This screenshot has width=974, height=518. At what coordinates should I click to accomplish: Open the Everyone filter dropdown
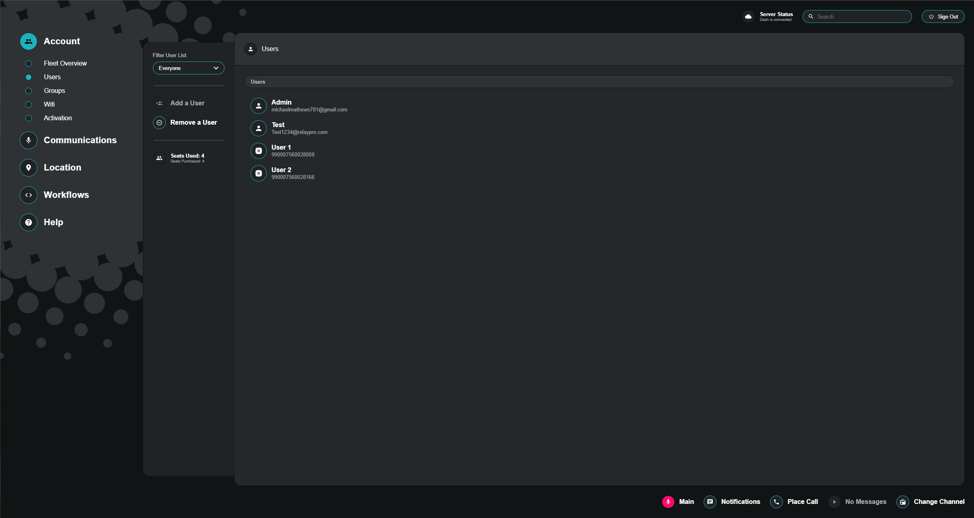coord(188,68)
